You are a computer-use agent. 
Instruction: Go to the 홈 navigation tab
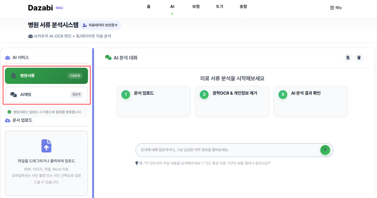[x=149, y=7]
